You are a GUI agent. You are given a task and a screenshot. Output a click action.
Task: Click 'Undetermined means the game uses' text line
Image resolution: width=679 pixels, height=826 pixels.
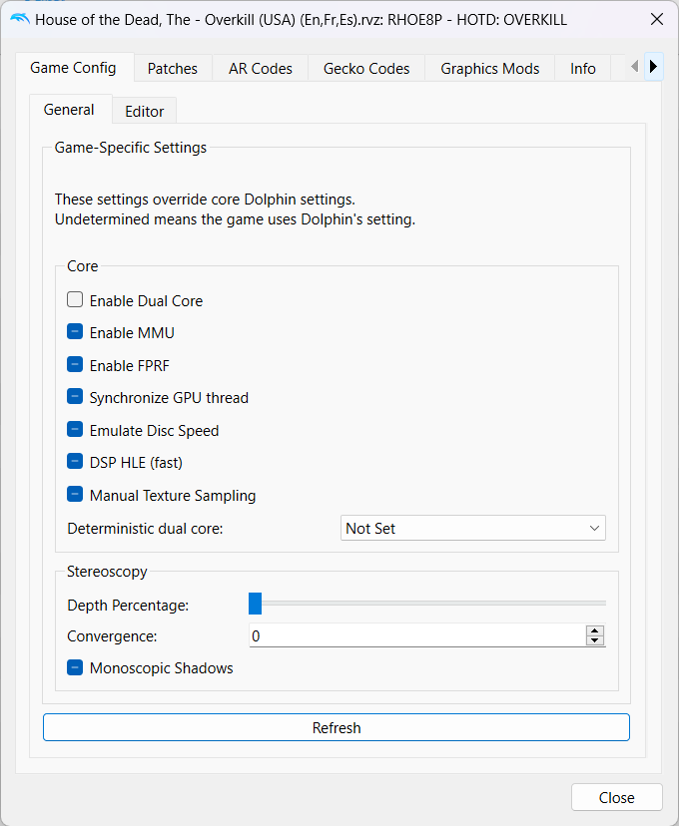click(x=235, y=219)
